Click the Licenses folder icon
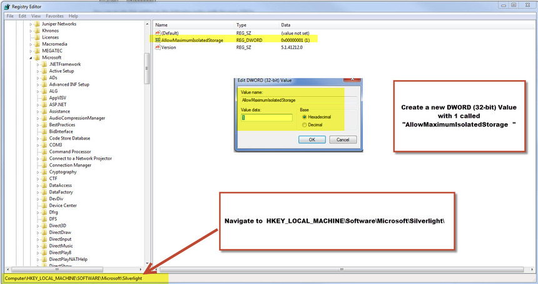This screenshot has height=284, width=538. pos(37,38)
